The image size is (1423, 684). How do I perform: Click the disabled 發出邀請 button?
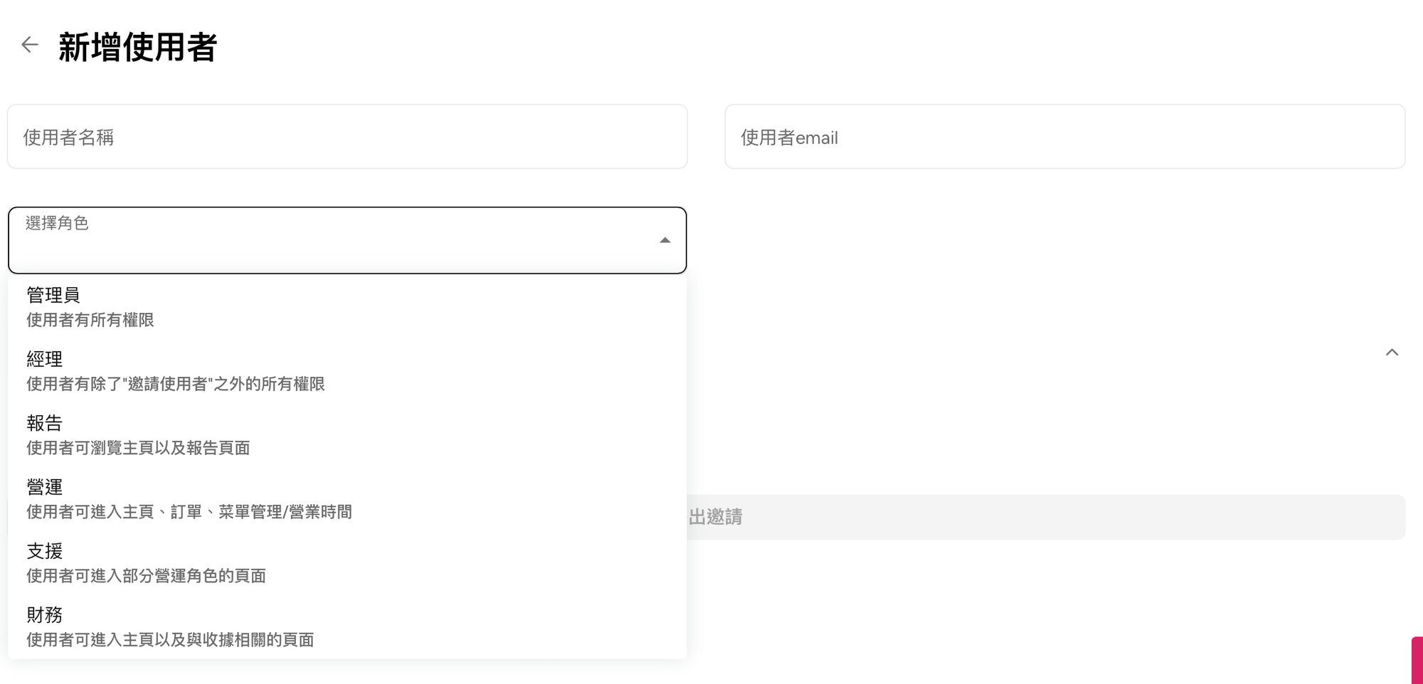coord(1046,517)
